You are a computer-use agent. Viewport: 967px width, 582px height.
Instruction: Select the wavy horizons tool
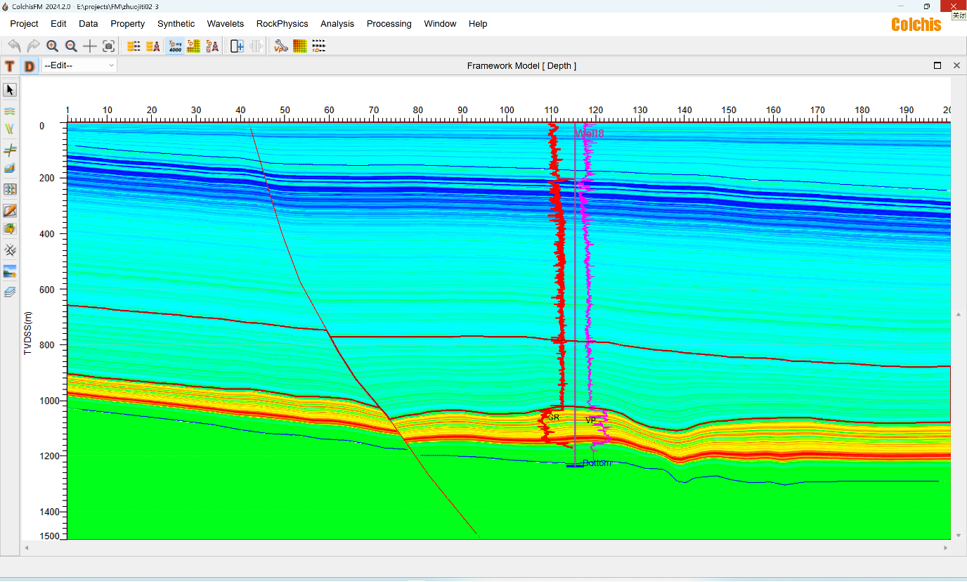[x=10, y=111]
